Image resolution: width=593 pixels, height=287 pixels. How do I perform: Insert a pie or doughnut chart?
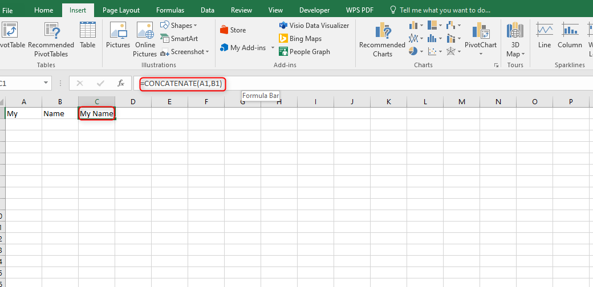coord(413,51)
